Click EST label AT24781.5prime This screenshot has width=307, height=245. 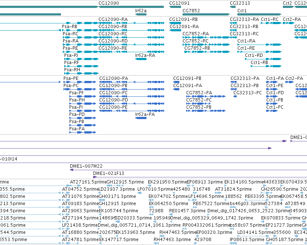(x=80, y=240)
